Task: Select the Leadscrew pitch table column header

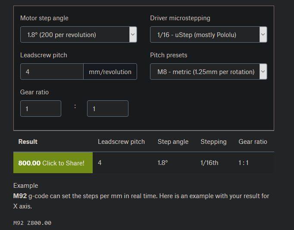Action: tap(121, 142)
